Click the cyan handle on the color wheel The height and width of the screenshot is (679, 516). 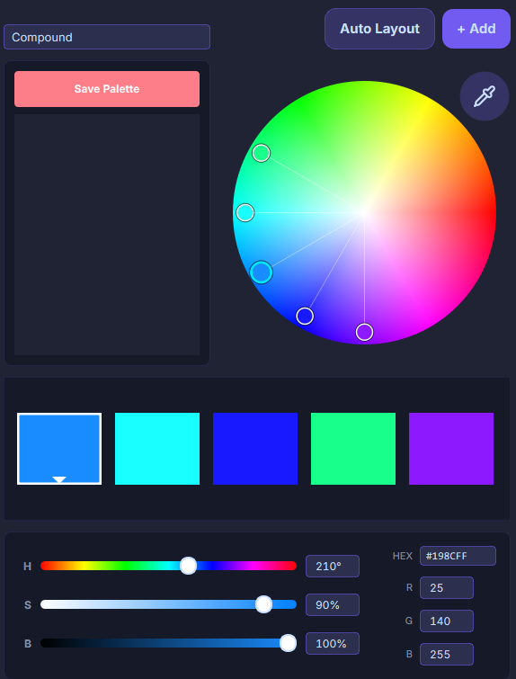tap(245, 212)
